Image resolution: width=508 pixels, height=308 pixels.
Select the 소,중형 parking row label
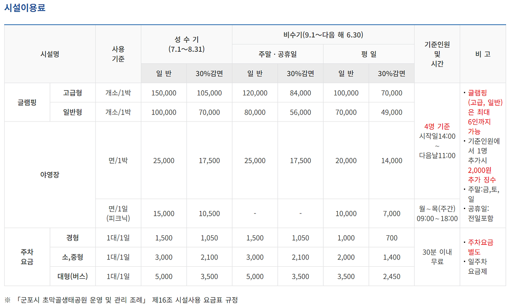coord(73,257)
